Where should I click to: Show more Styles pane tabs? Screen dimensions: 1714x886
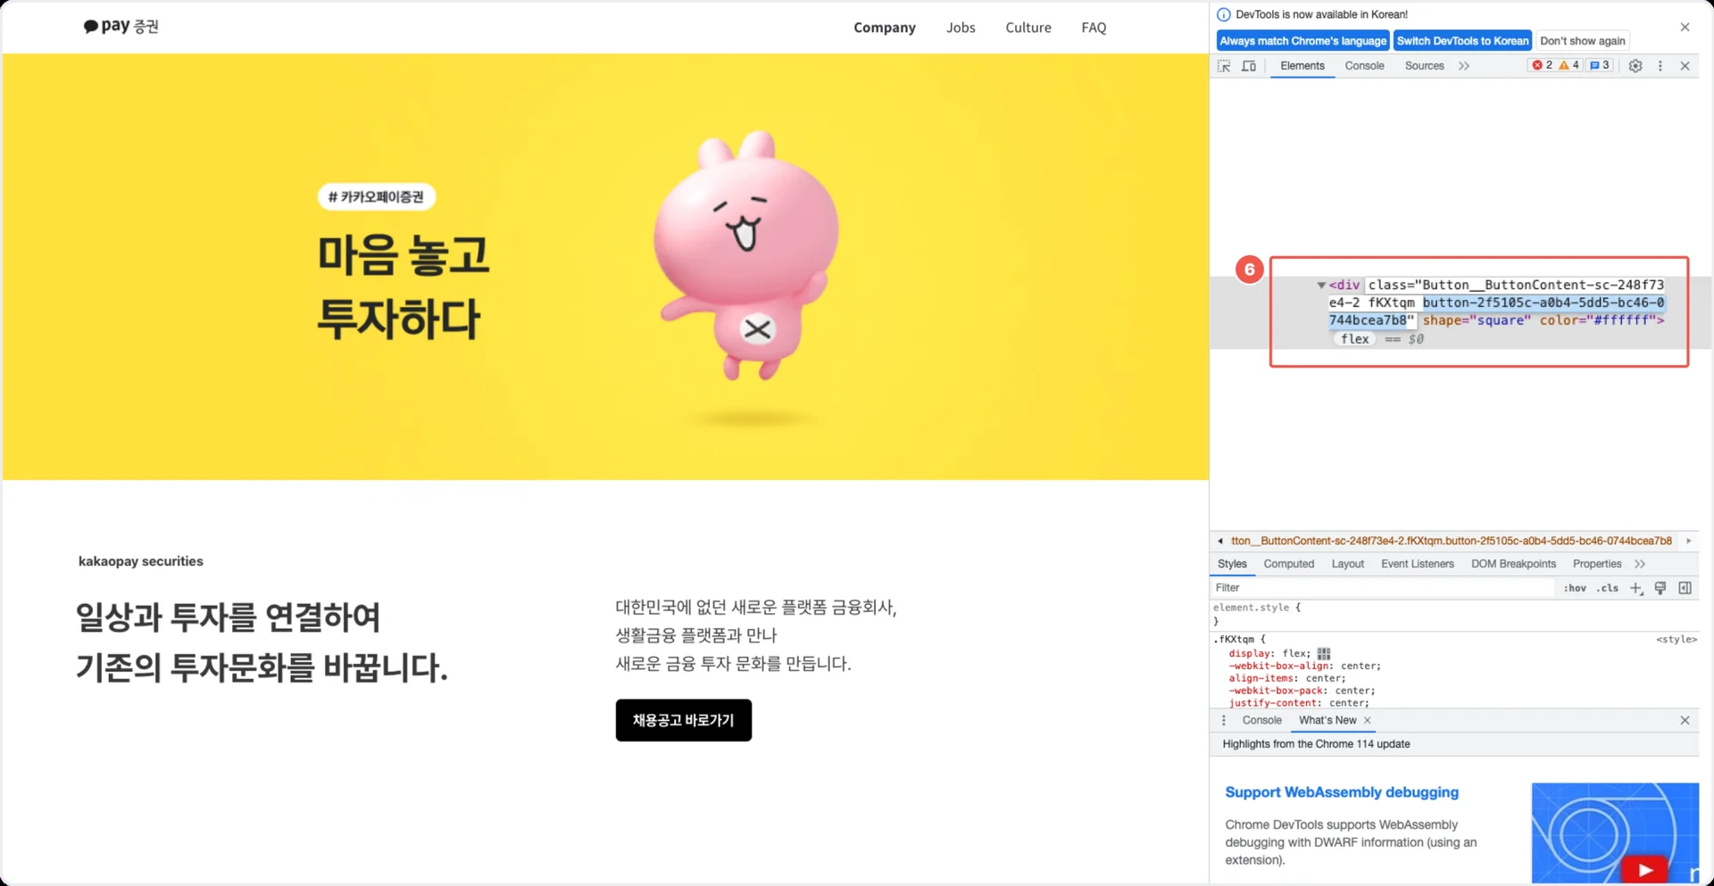[1640, 564]
